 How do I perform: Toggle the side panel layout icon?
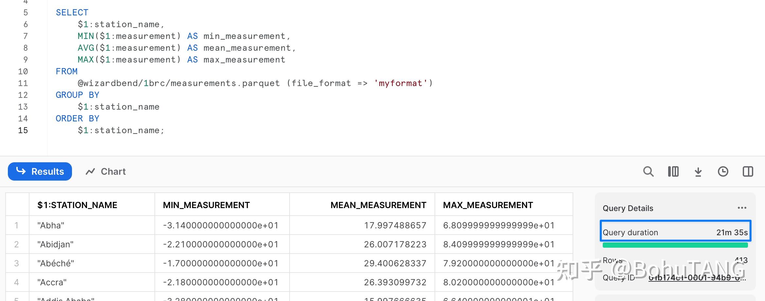[748, 171]
